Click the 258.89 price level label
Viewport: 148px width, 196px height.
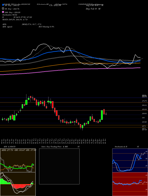[x=144, y=109]
